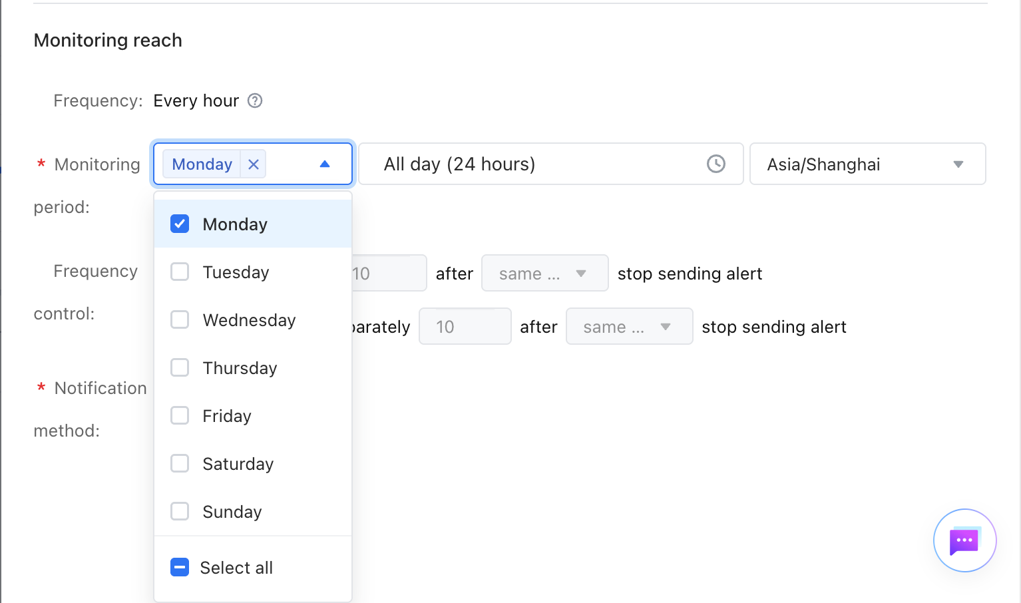Select the Saturday option
This screenshot has height=603, width=1021.
pyautogui.click(x=253, y=463)
